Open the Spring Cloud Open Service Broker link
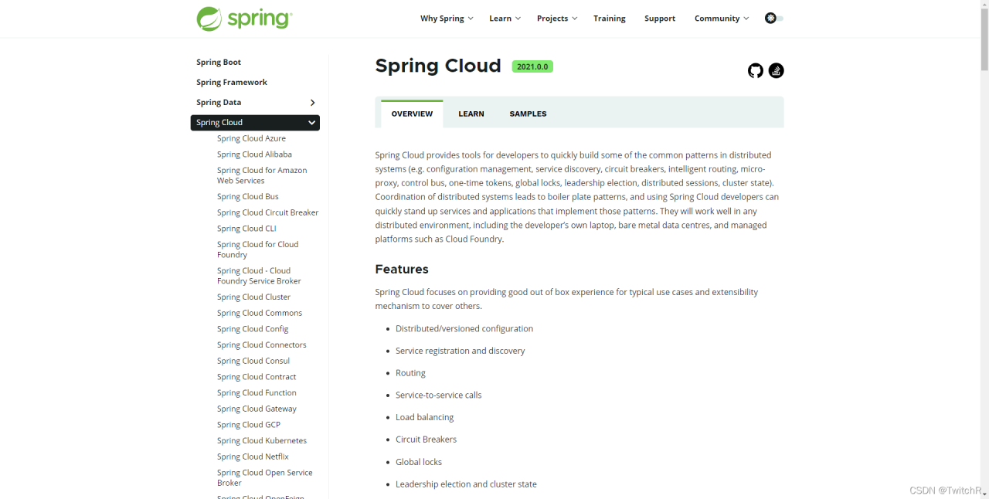The width and height of the screenshot is (989, 499). pos(265,477)
